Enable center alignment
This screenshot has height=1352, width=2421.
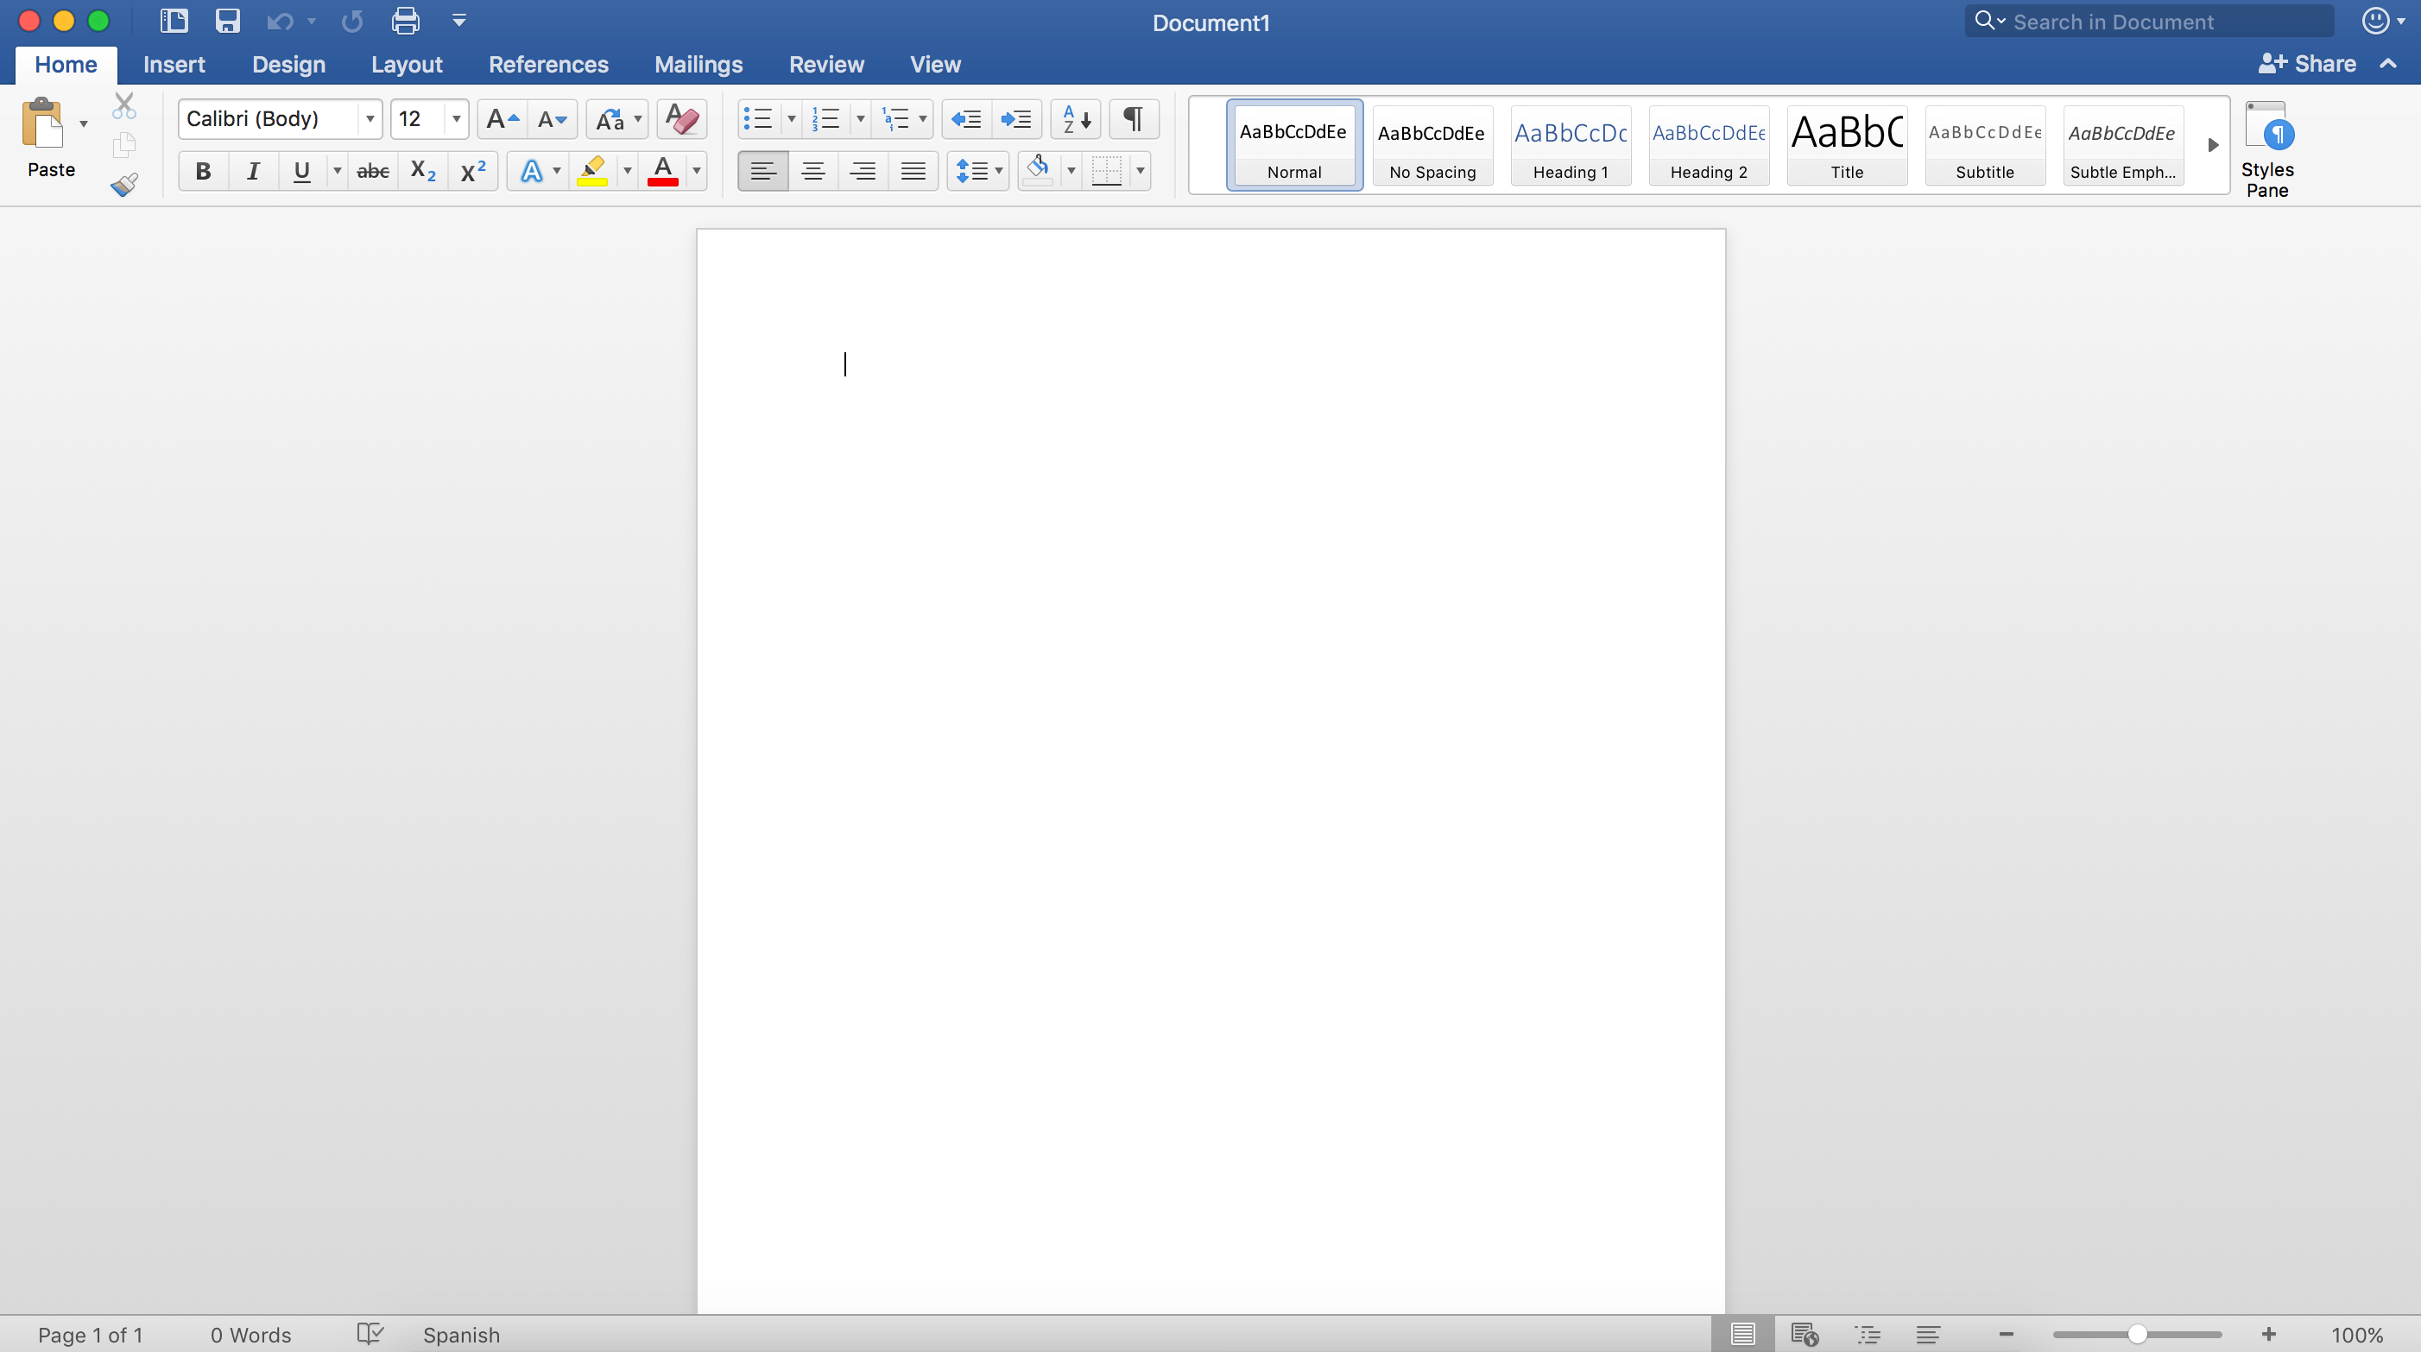click(x=812, y=170)
